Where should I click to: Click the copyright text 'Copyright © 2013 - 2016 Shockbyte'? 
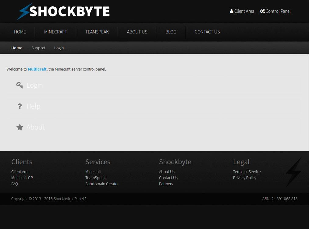(x=41, y=199)
